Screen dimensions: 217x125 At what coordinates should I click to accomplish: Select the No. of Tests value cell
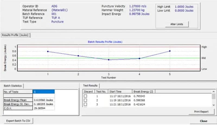point(44,92)
